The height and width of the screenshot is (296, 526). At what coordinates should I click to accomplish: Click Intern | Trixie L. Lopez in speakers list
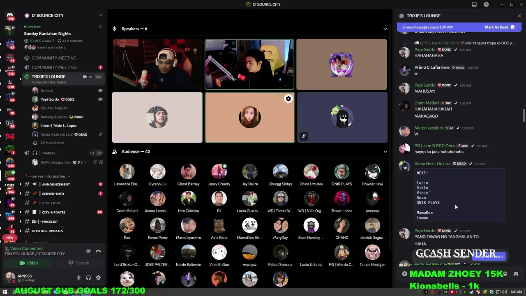[x=58, y=126]
